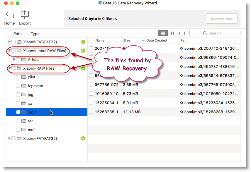
Task: Tick the Artists folder checkbox
Action: point(18,59)
